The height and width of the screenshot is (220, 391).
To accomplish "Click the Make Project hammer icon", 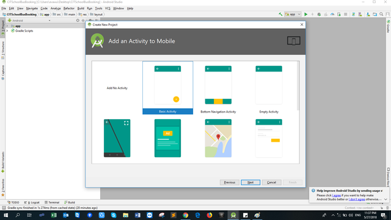I will click(x=280, y=14).
